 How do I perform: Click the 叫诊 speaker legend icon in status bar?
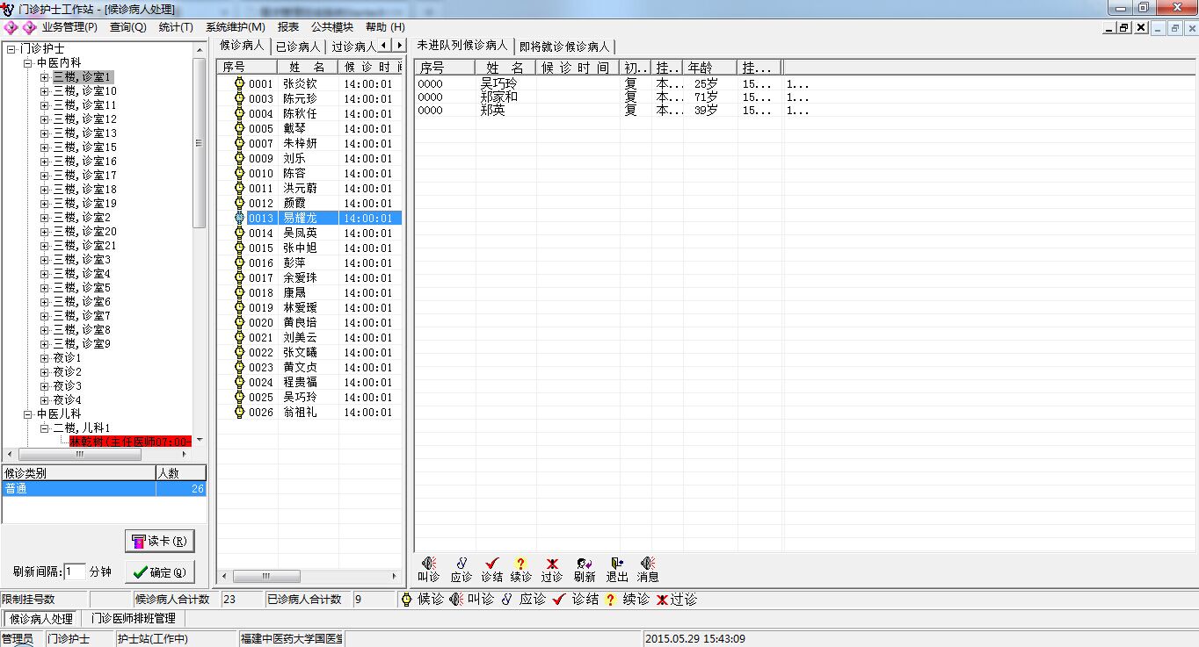tap(456, 600)
